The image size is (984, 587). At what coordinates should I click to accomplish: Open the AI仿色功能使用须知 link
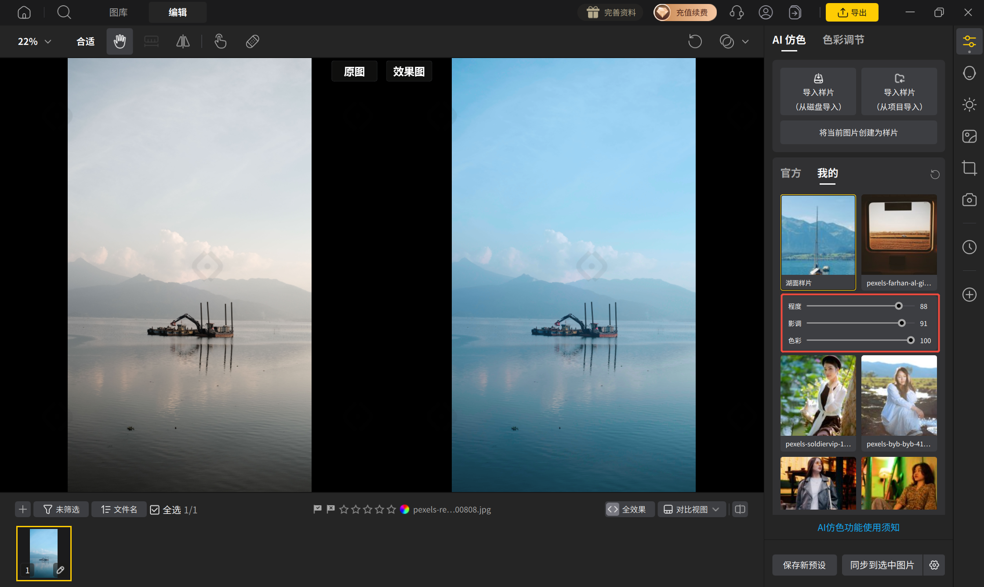coord(858,528)
